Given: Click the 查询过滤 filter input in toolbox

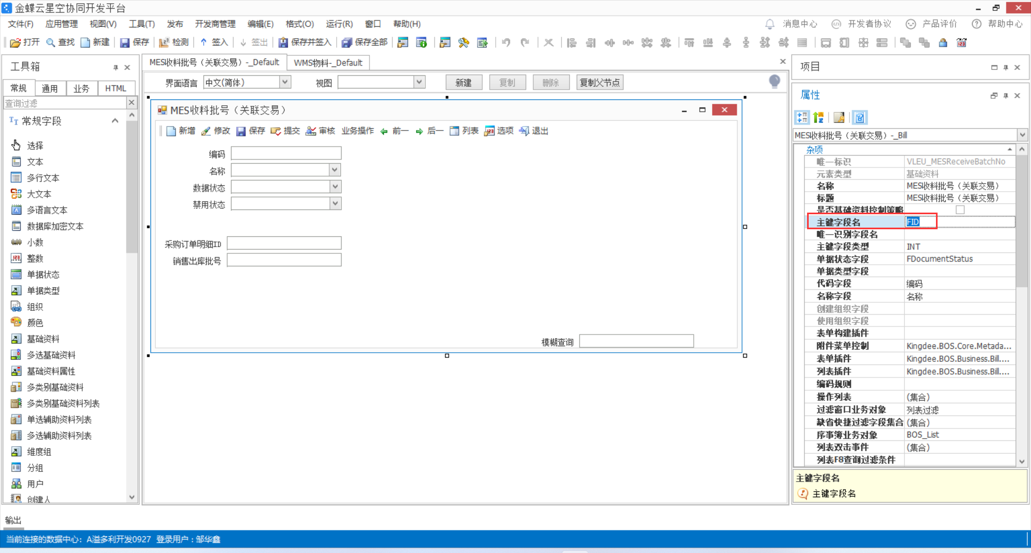Looking at the screenshot, I should (x=65, y=103).
